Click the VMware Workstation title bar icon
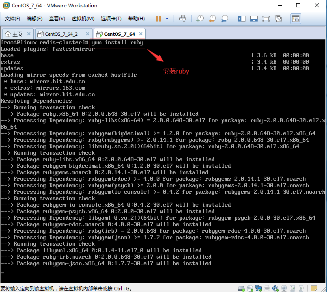This screenshot has height=292, width=327. click(x=6, y=5)
